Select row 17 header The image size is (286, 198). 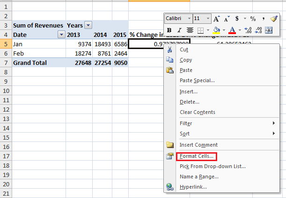[x=6, y=156]
